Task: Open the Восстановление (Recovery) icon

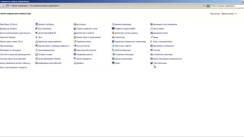Action: [x=37, y=29]
